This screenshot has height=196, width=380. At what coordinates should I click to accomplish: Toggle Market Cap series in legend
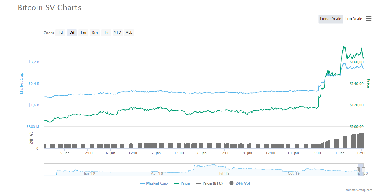tap(154, 183)
